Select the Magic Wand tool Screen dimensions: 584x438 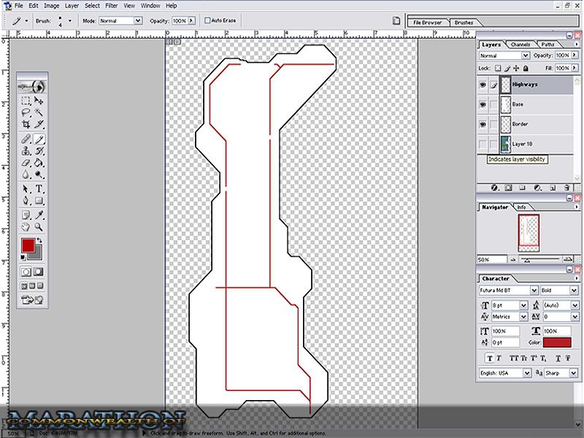click(x=39, y=112)
